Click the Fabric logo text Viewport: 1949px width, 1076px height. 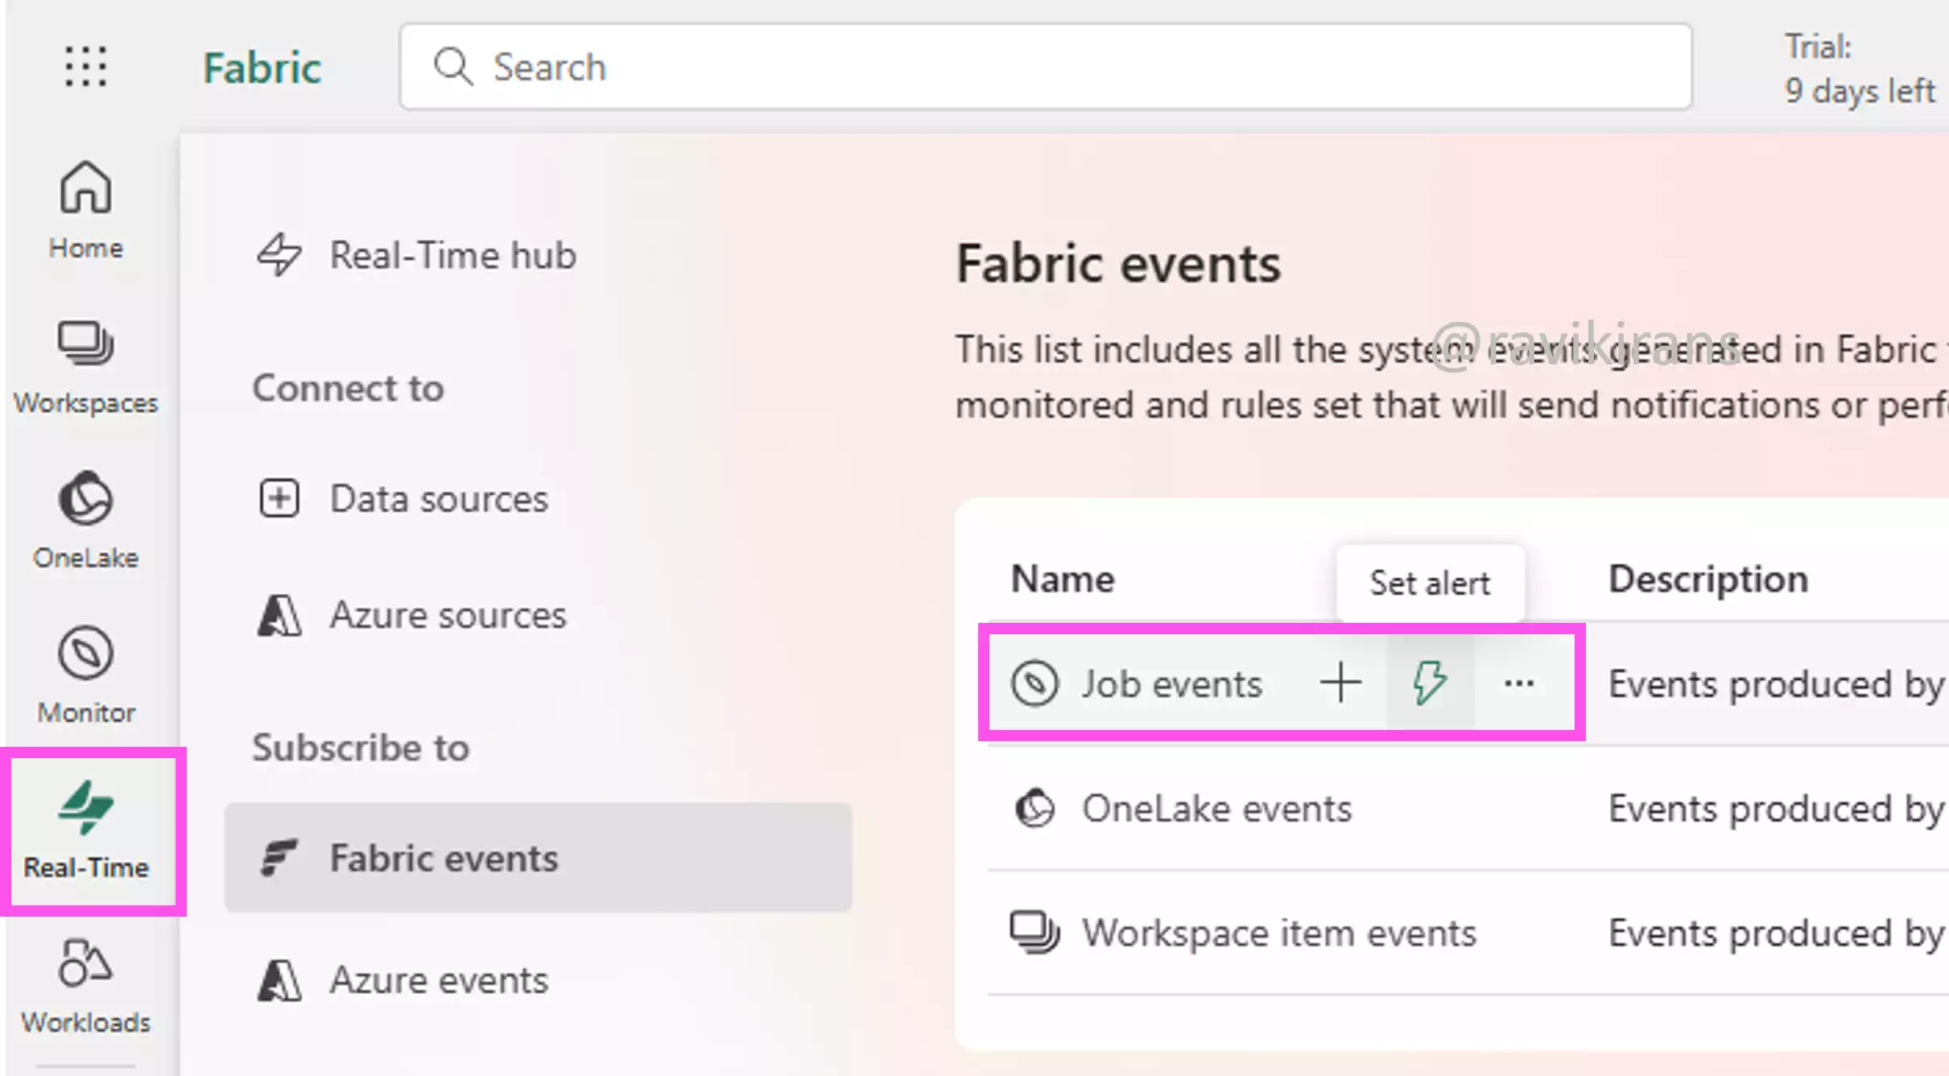point(262,68)
